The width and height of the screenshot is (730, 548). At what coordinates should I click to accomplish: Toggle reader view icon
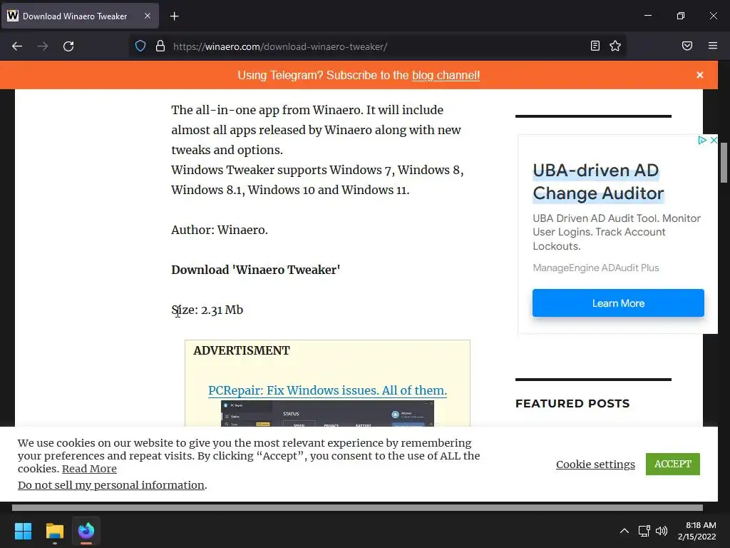coord(595,46)
